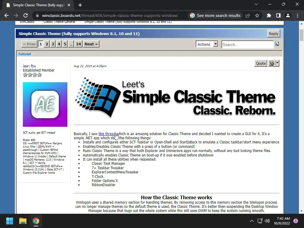Viewport: 304px width, 228px height.
Task: Click the forum search magnifier icon
Action: coord(277,44)
